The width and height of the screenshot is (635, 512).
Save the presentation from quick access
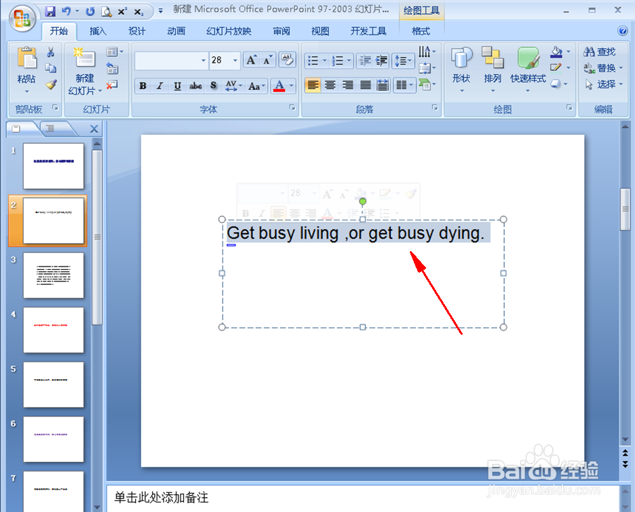50,12
